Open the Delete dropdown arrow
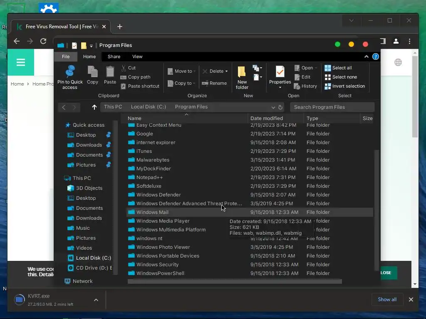 pos(226,71)
